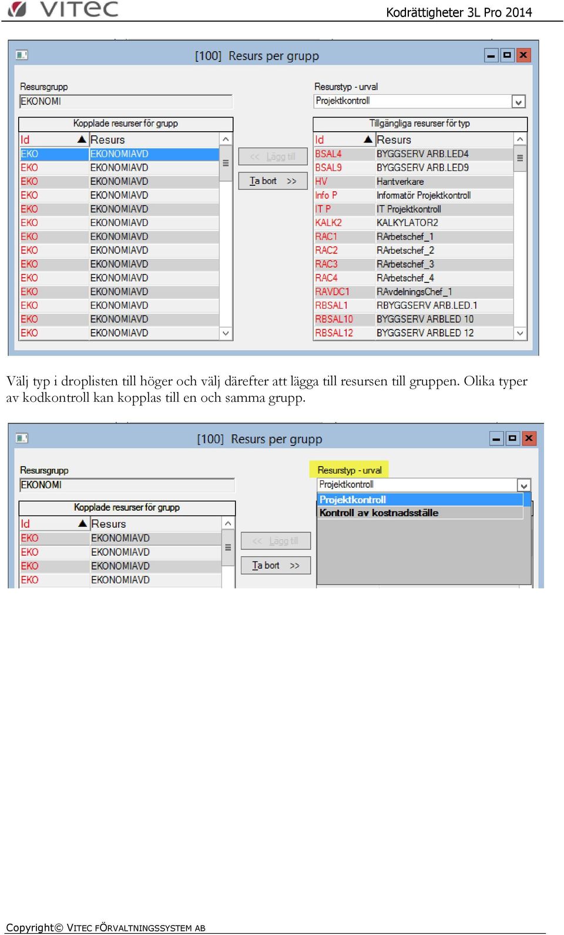Image resolution: width=564 pixels, height=935 pixels.
Task: Click Lägg till button in the lower dialog
Action: pyautogui.click(x=276, y=541)
